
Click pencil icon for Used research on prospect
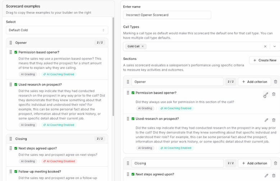266,120
